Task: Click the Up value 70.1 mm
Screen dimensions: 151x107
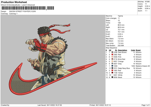Action: coord(121,30)
